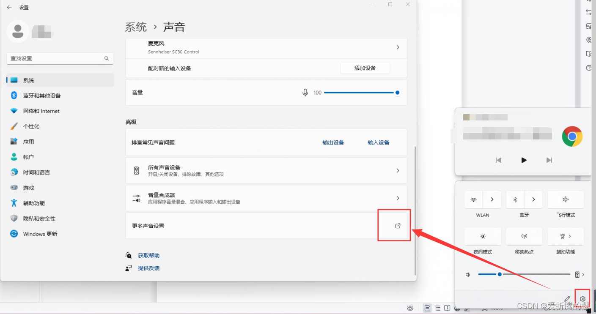This screenshot has height=314, width=596.
Task: Select 个性化 in sidebar
Action: tap(60, 126)
